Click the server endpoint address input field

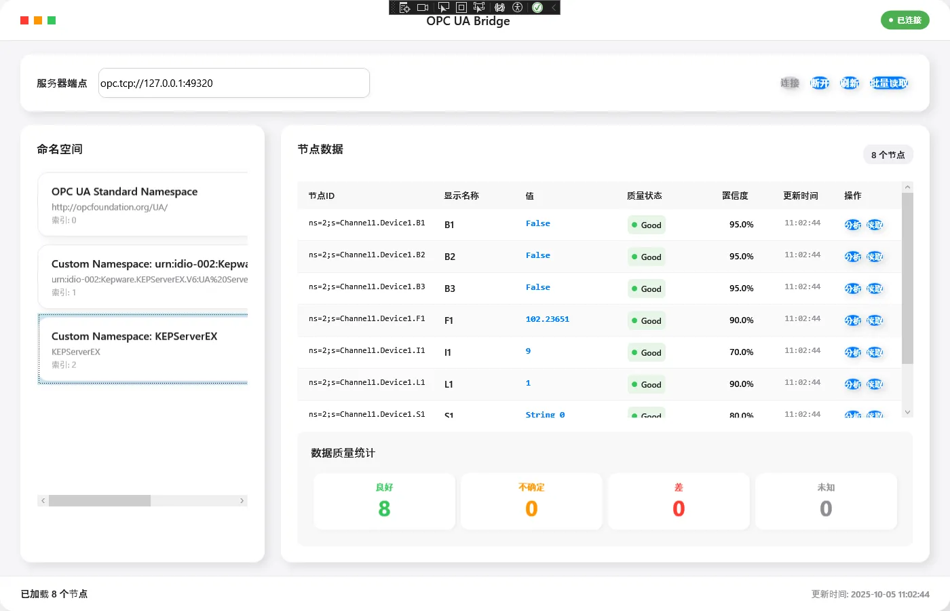[234, 83]
